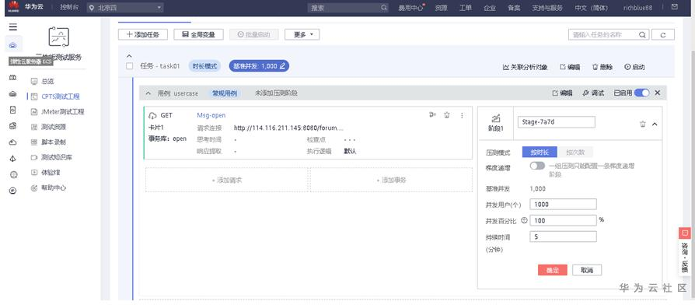Viewport: 695px width, 305px height.
Task: Confirm the stage settings
Action: click(x=552, y=270)
